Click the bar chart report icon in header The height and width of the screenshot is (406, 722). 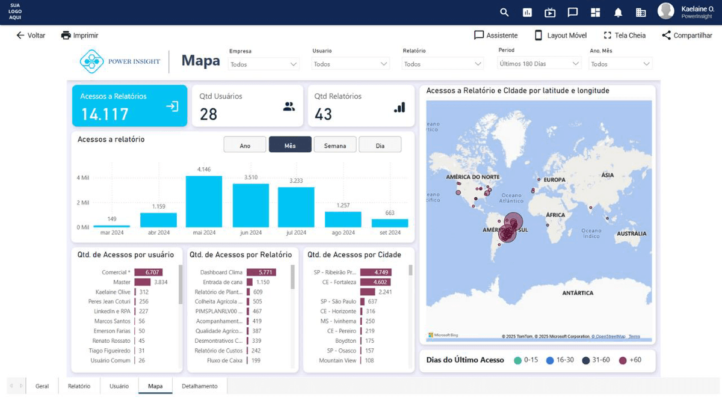tap(528, 12)
